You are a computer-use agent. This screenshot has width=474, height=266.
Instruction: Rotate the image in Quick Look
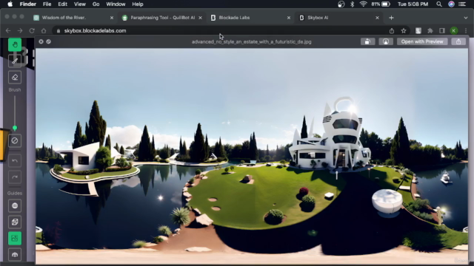[x=367, y=41]
